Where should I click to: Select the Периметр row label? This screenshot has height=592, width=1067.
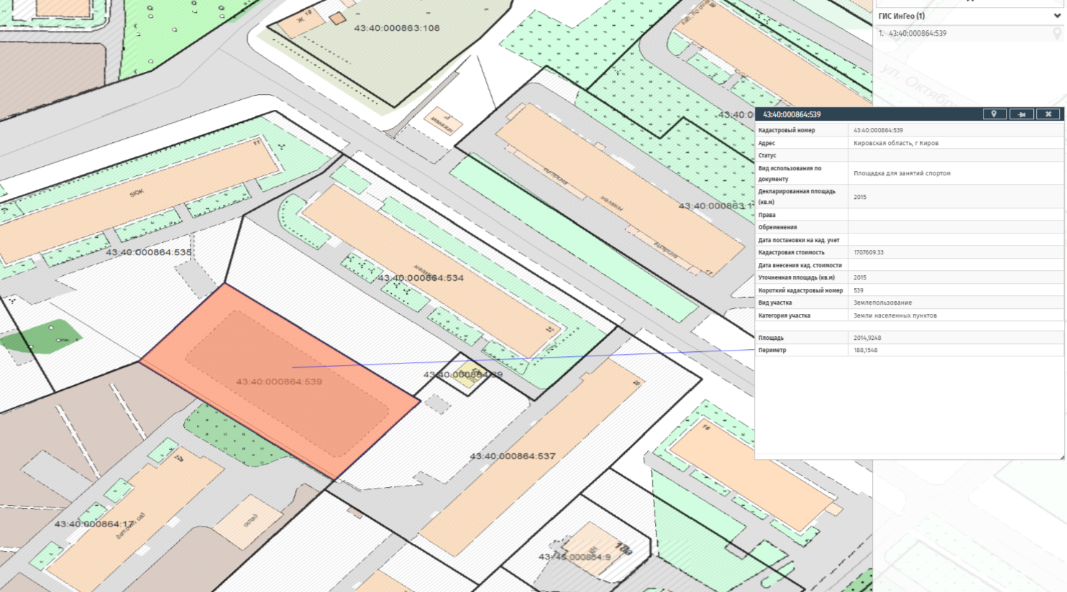771,350
